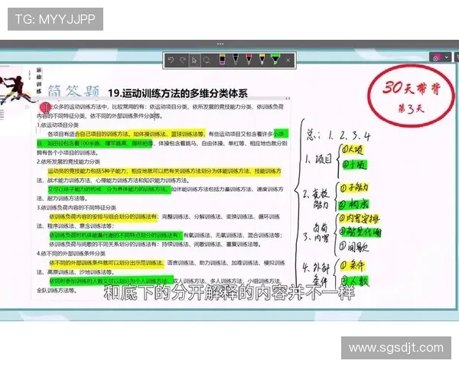The height and width of the screenshot is (367, 459).
Task: Choose the black pen
Action: click(x=236, y=60)
